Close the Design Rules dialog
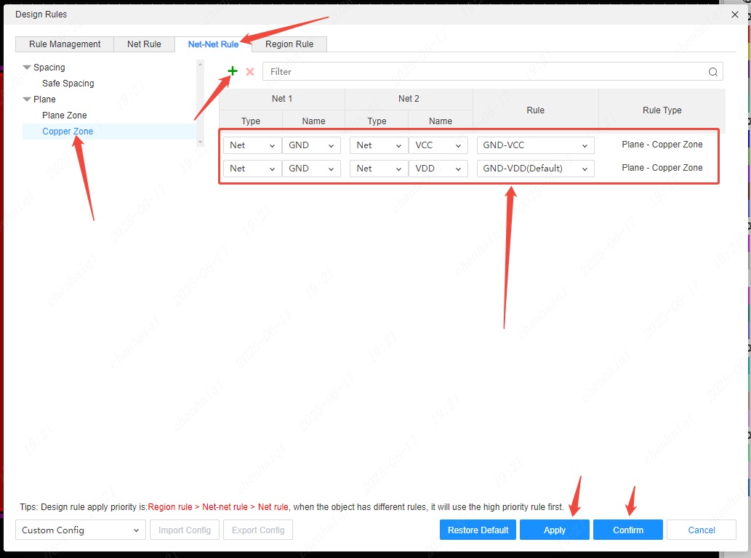Screen dimensions: 751x558 (x=735, y=15)
